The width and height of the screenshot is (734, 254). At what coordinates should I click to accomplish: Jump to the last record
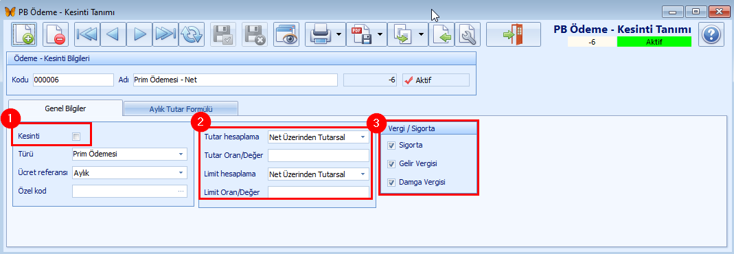pyautogui.click(x=165, y=34)
